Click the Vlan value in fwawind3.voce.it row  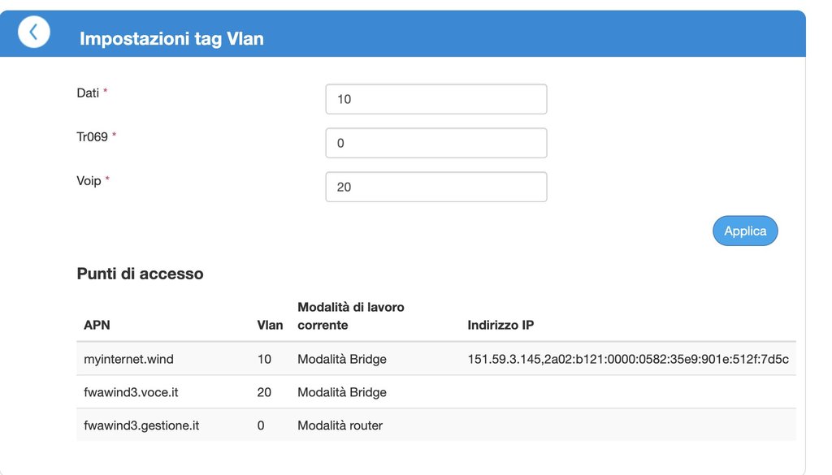(264, 392)
